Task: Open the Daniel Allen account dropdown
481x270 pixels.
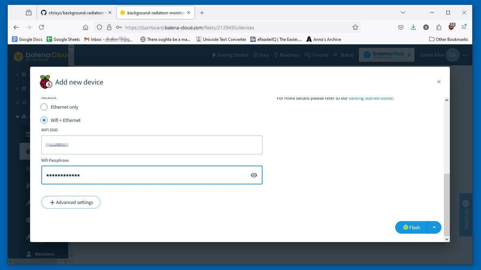Action: tap(443, 55)
